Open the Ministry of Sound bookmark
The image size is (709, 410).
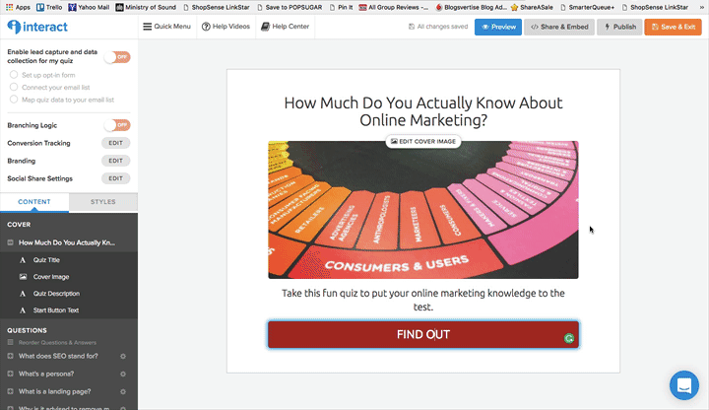pos(146,7)
